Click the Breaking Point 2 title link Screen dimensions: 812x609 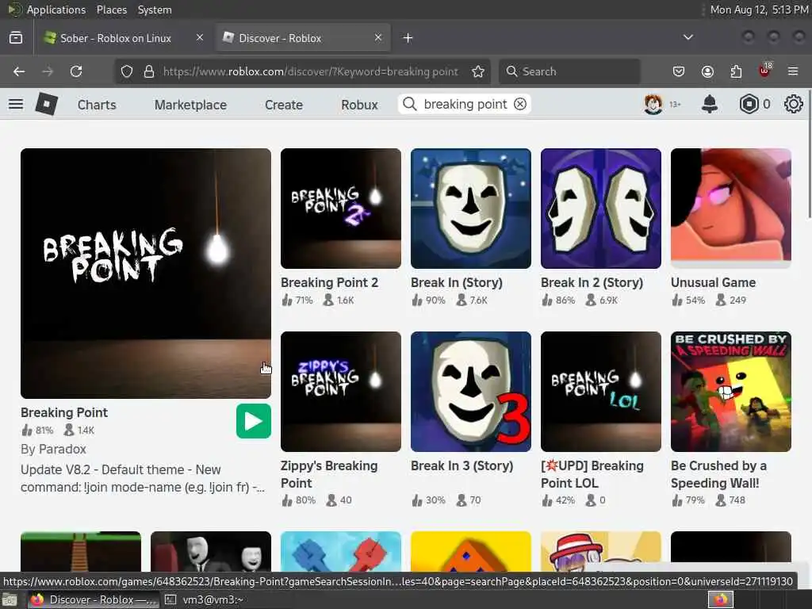(329, 282)
